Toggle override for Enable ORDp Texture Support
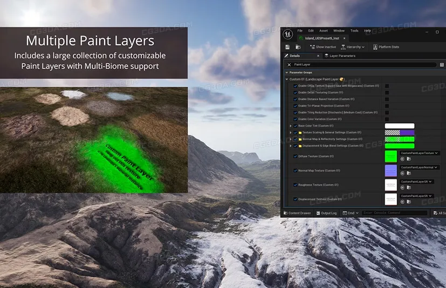The height and width of the screenshot is (288, 446). tap(295, 86)
